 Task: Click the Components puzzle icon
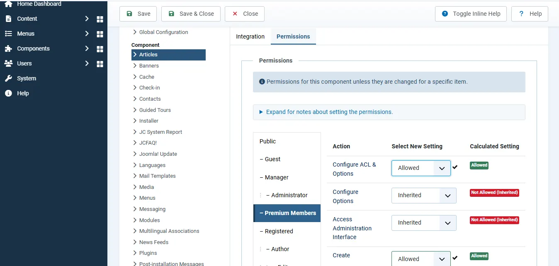(x=8, y=48)
